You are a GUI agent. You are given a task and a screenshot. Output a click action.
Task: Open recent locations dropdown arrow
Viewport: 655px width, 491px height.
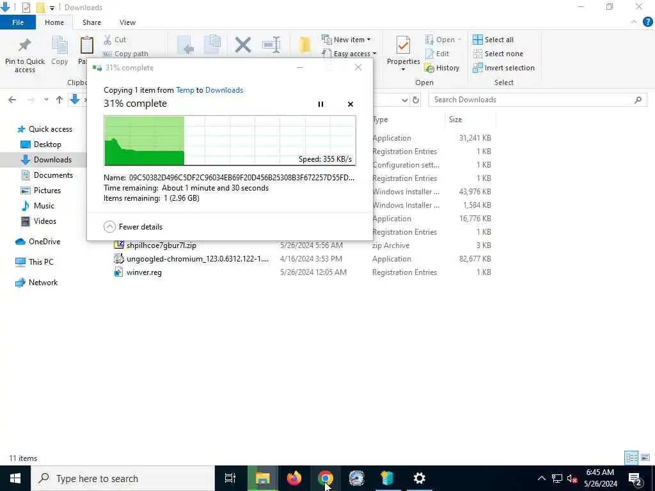46,100
